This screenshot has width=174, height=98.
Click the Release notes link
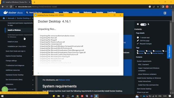point(64,80)
